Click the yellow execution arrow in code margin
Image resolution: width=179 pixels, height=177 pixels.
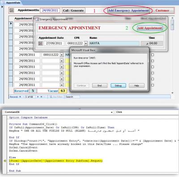5,161
